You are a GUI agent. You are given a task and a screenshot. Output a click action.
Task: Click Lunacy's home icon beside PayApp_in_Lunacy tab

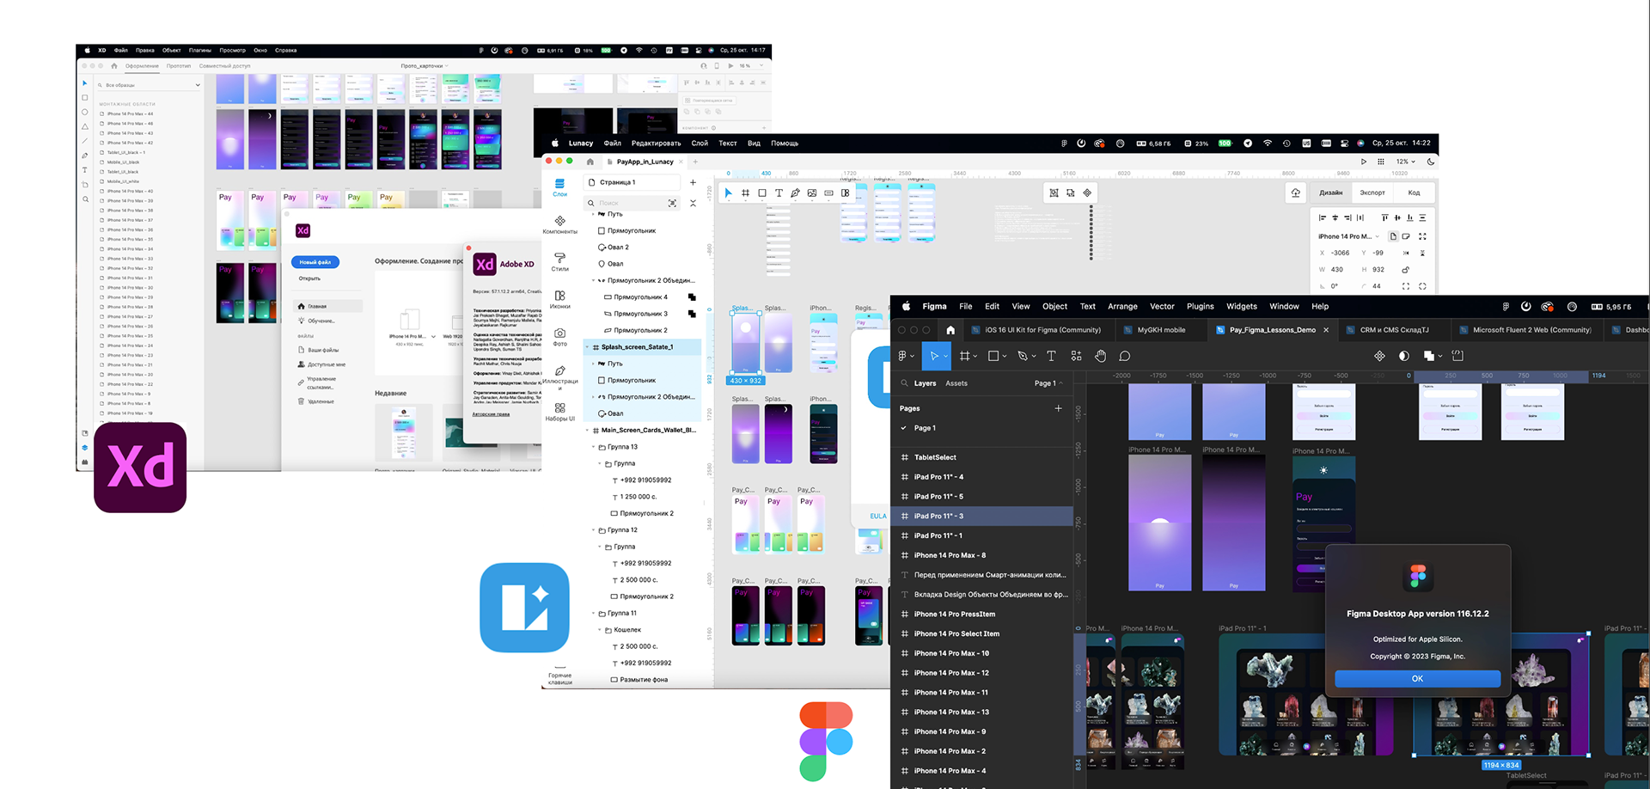point(590,162)
